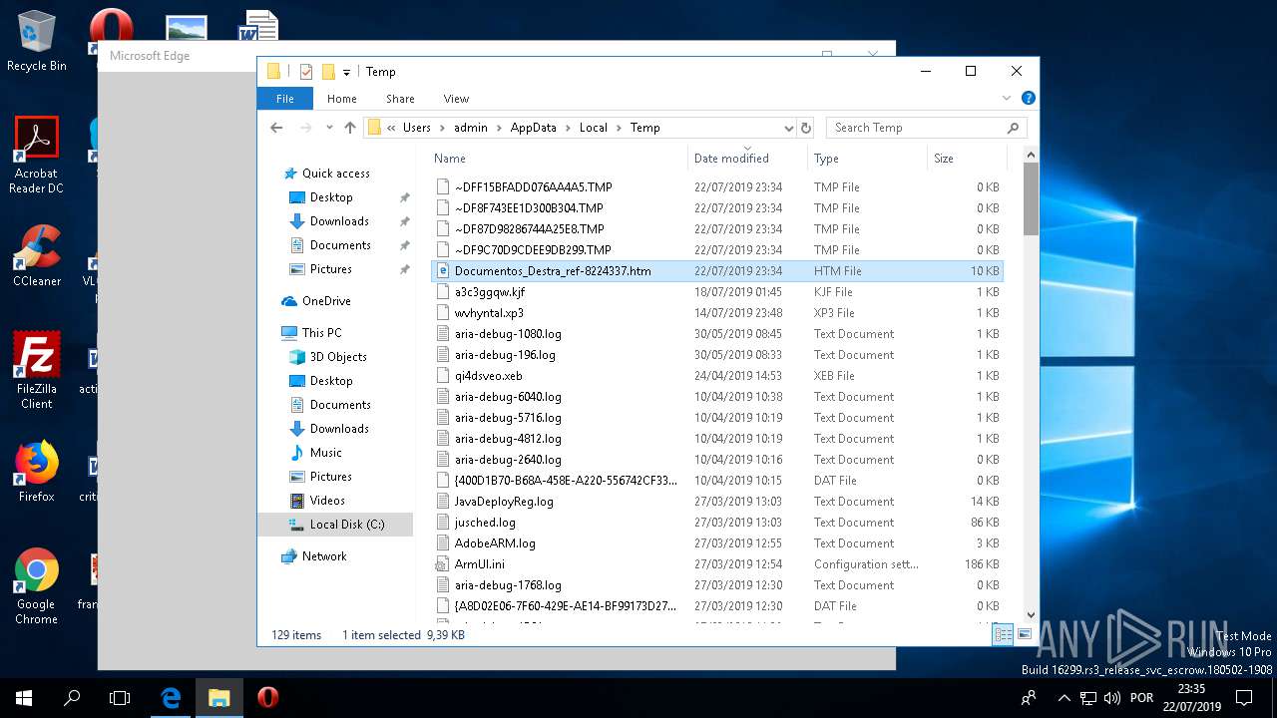Select pinned Pictures under Quick access
Screen dimensions: 1277x718
(330, 269)
